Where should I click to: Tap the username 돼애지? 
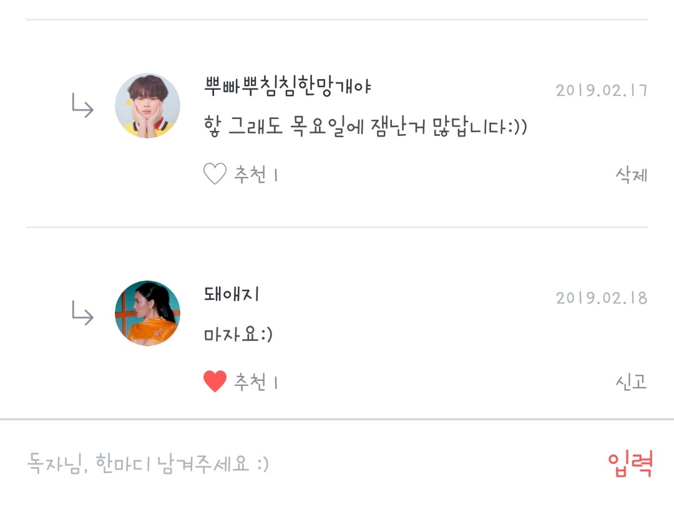pos(232,294)
